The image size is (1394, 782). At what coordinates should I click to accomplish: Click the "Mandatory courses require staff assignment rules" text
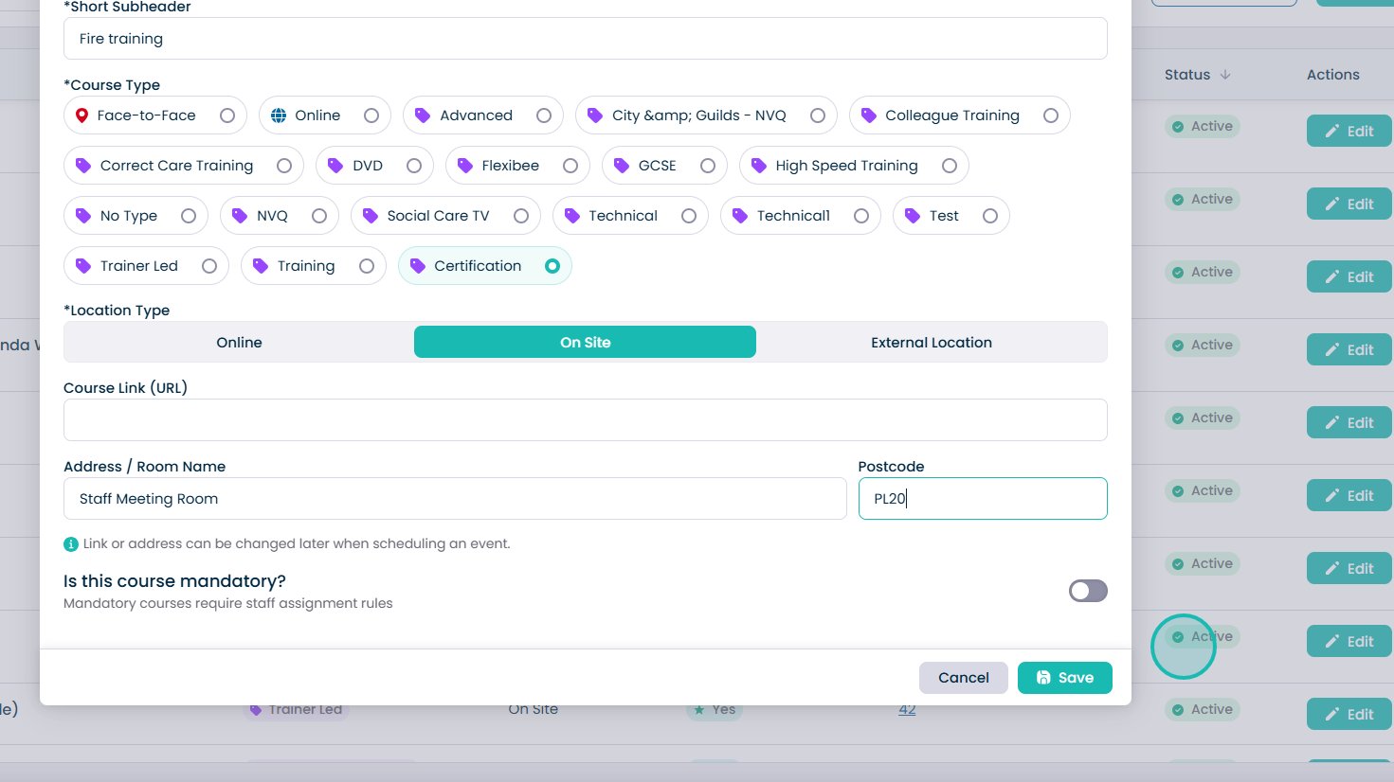228,604
